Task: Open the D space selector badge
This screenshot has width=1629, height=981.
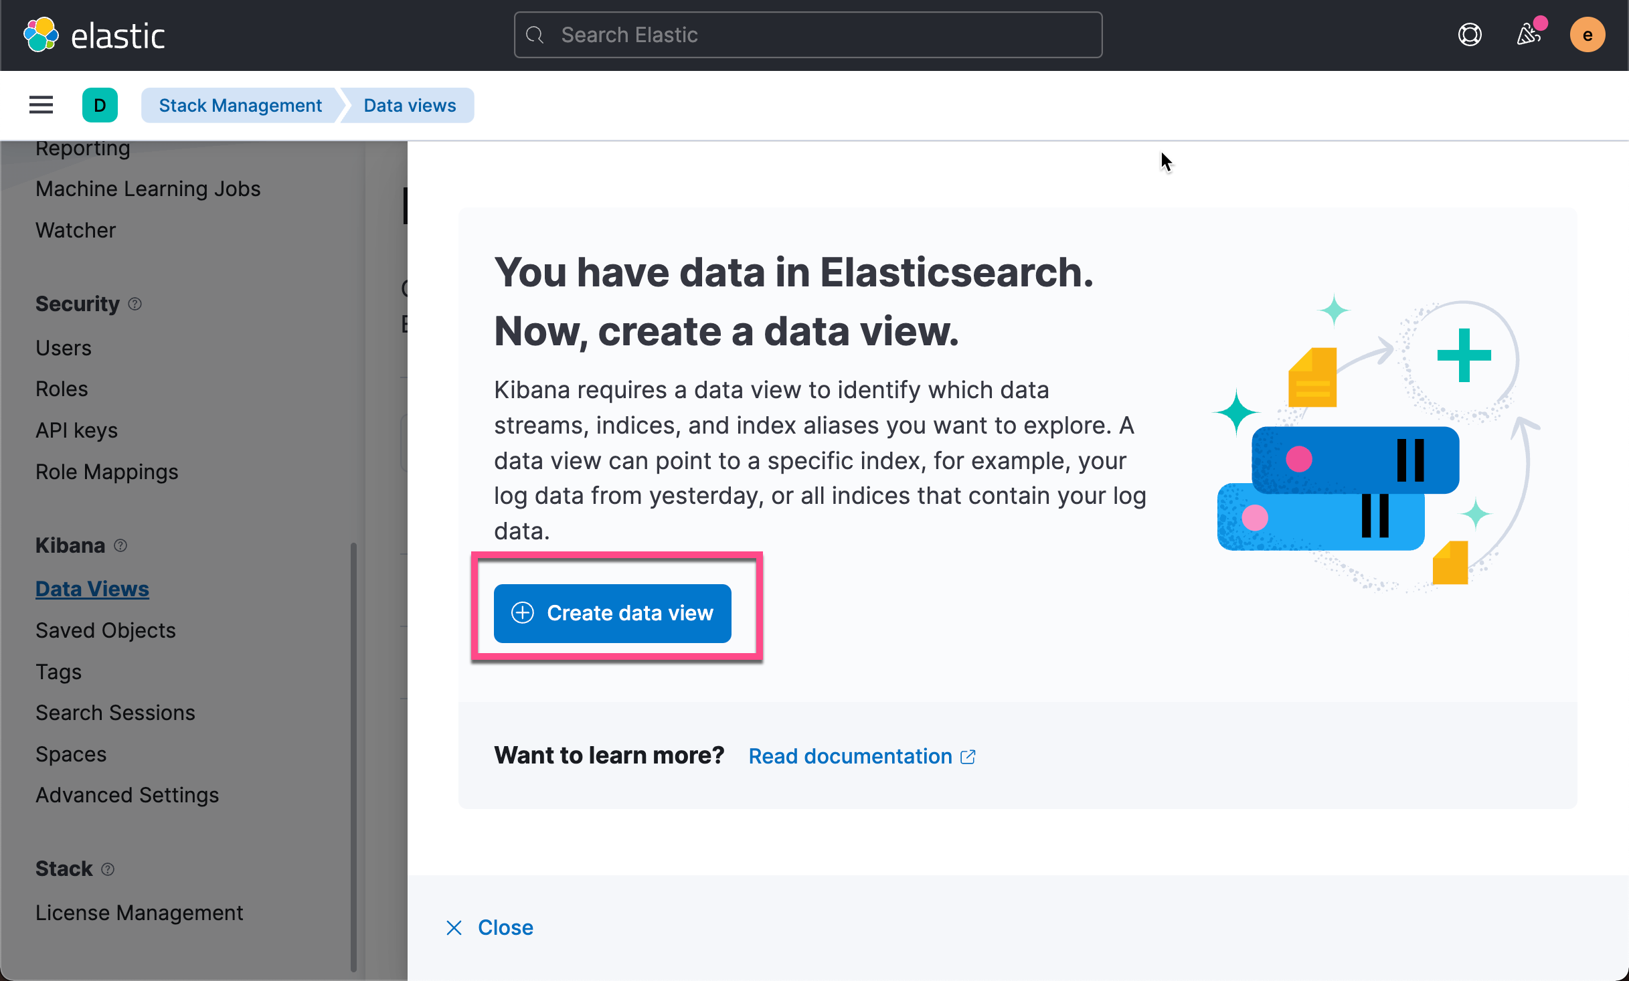Action: (100, 105)
